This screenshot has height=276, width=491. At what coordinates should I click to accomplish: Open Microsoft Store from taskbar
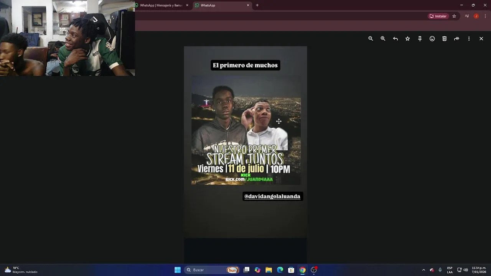(291, 270)
